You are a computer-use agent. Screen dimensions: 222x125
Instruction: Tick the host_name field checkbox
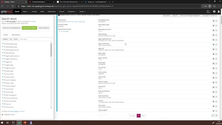(5, 107)
